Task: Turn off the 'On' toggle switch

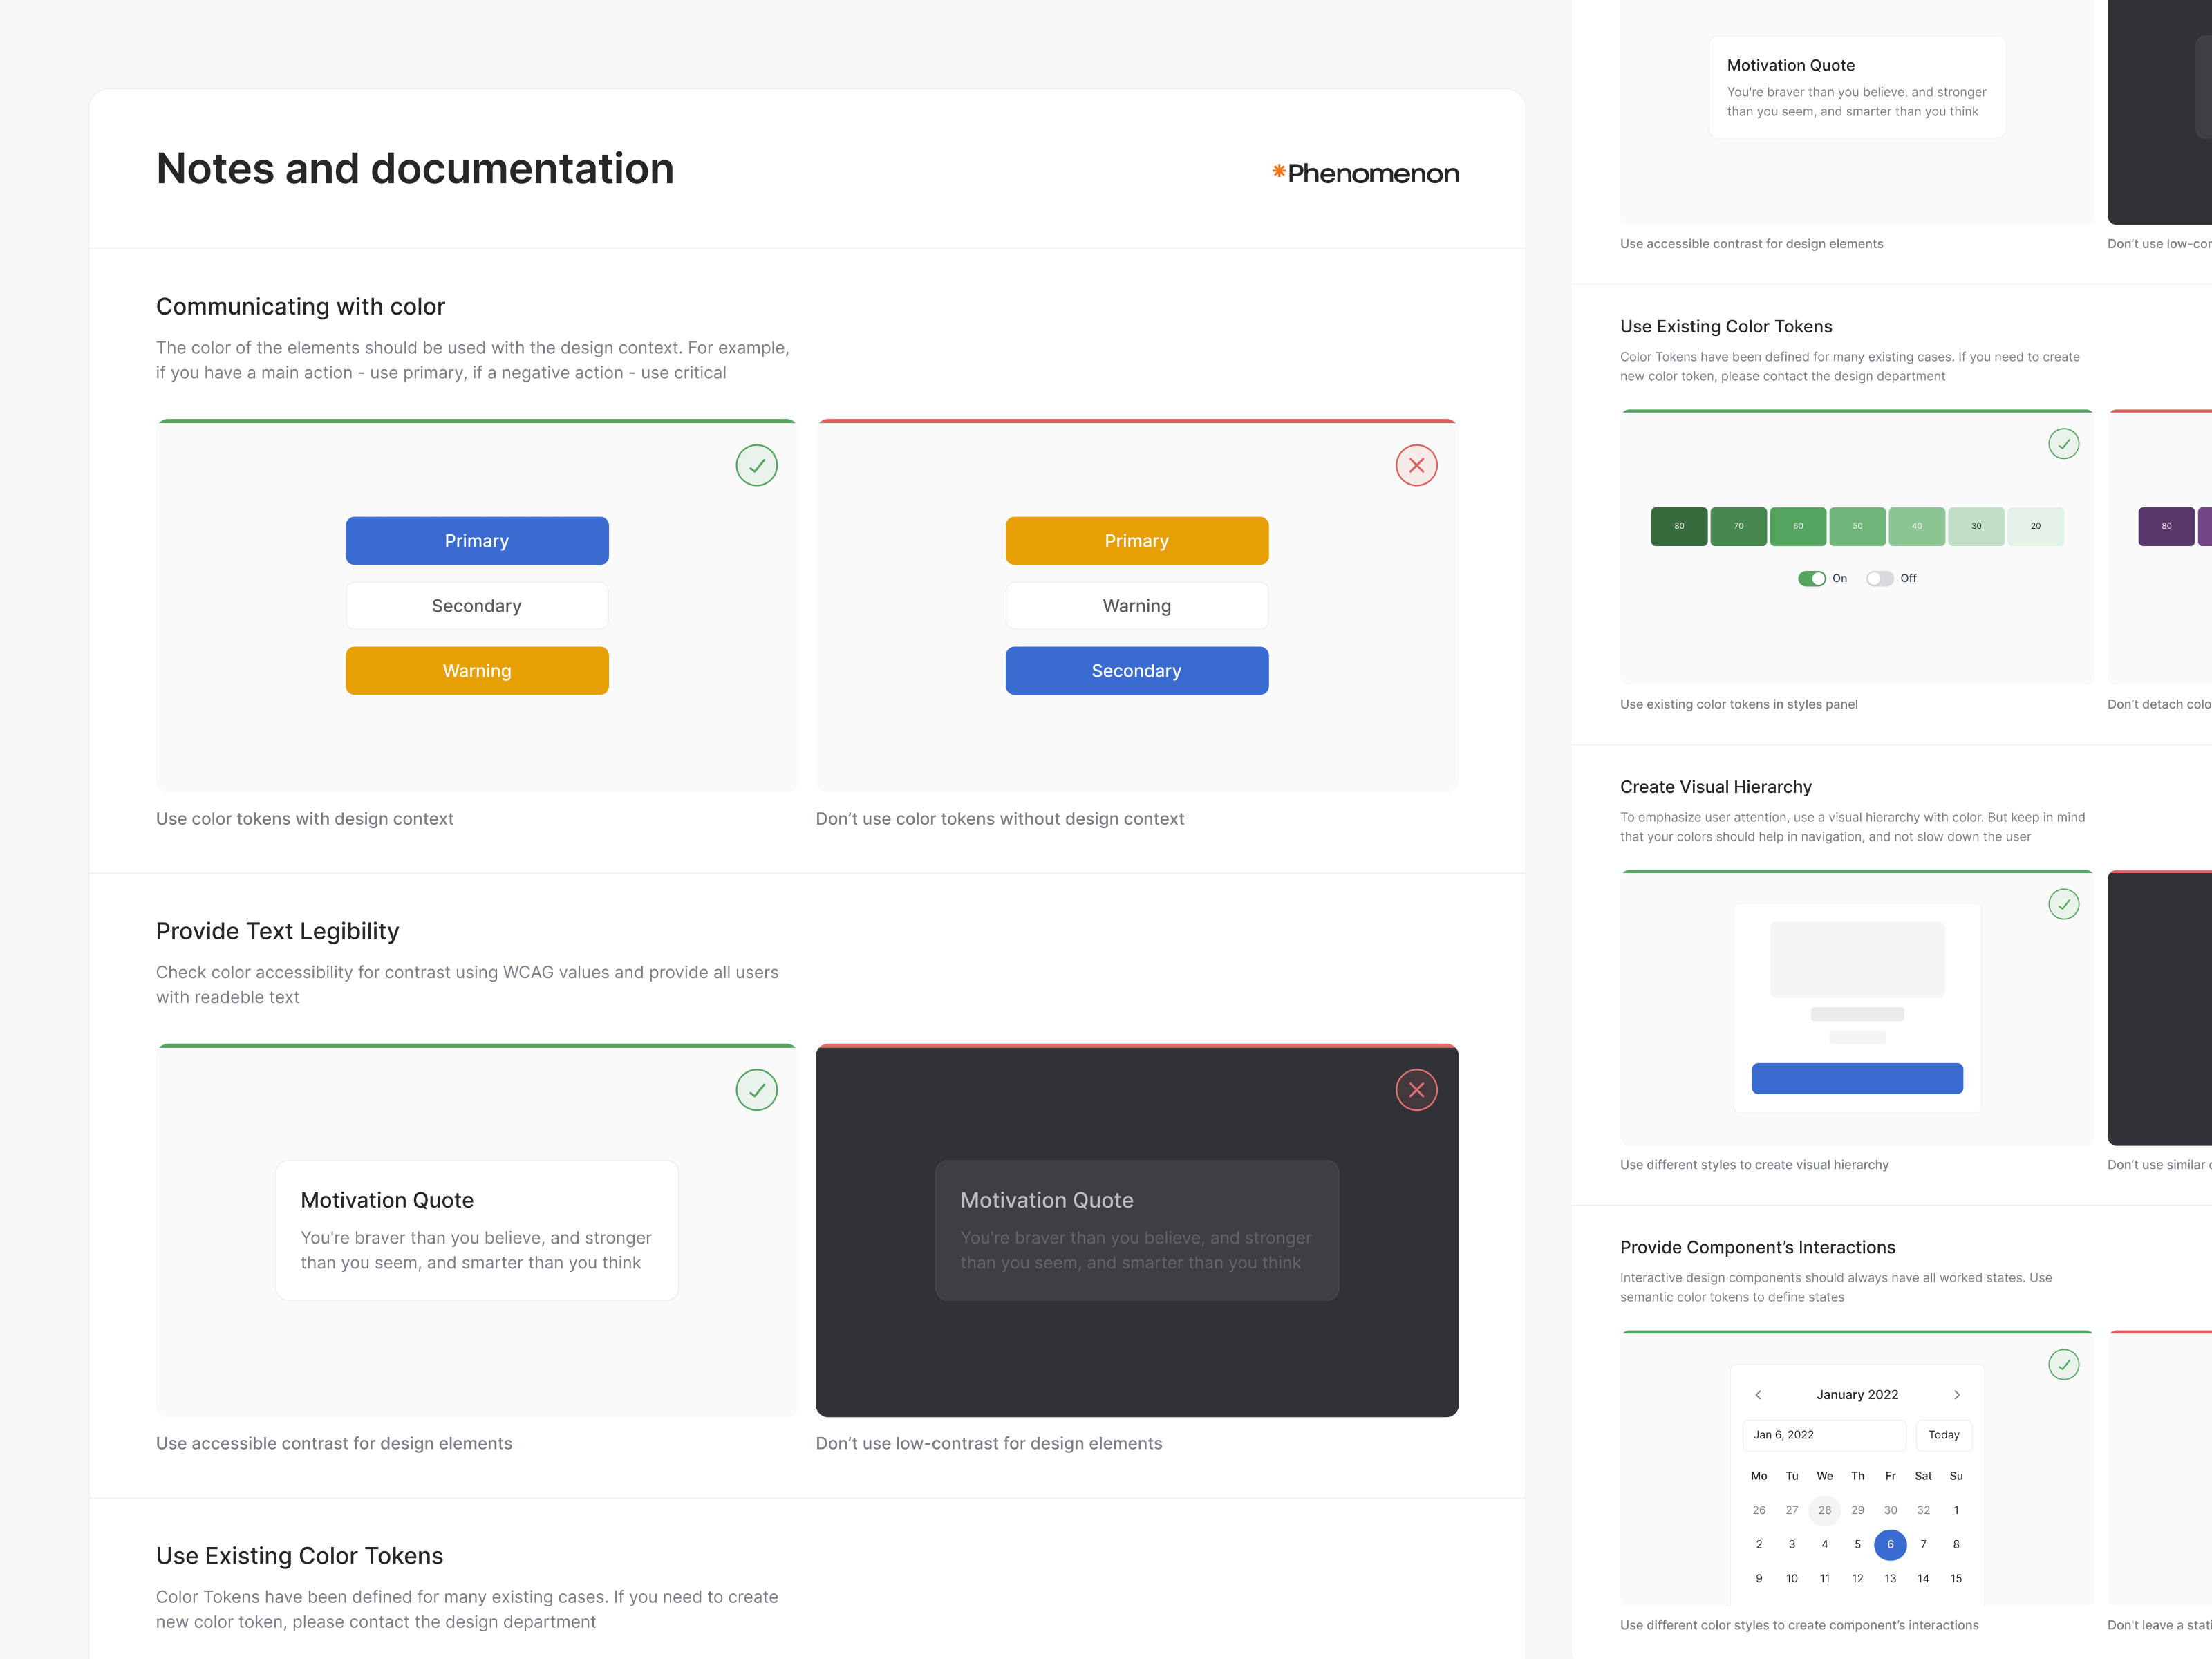Action: 1813,578
